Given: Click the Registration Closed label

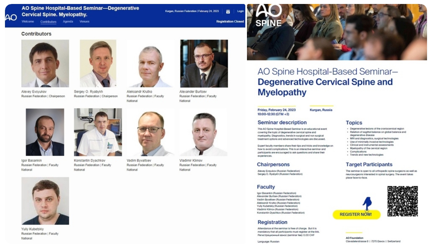Looking at the screenshot, I should coord(230,21).
